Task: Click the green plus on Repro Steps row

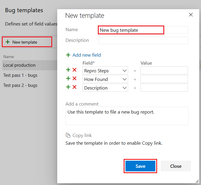Action: point(68,70)
